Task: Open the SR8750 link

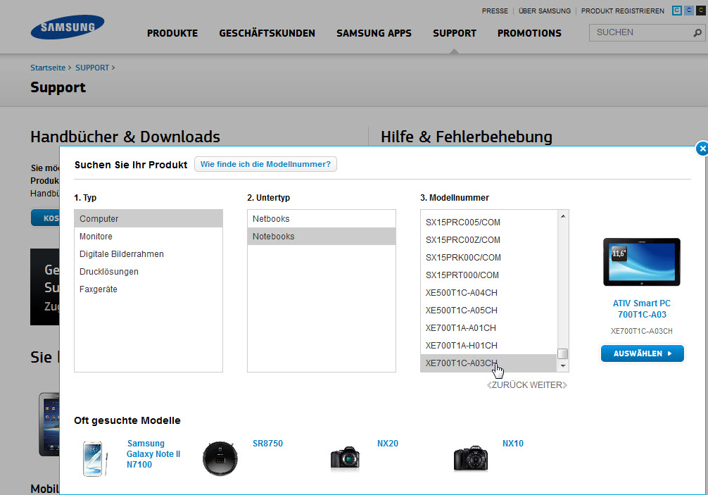Action: point(267,444)
